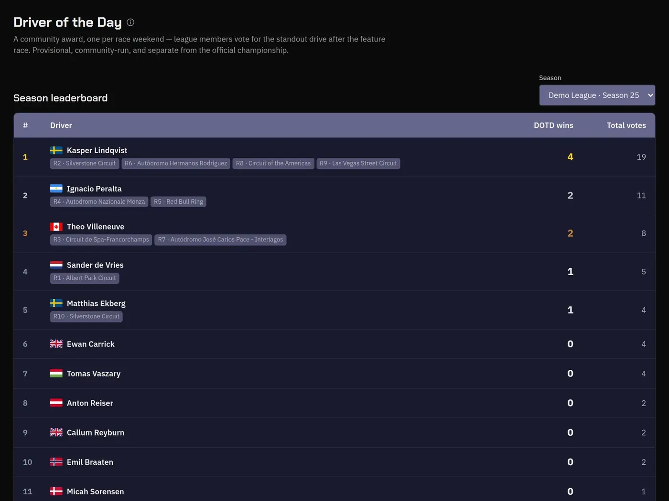Click Ignacio Peralta's Argentina flag icon
The width and height of the screenshot is (669, 501).
point(56,188)
